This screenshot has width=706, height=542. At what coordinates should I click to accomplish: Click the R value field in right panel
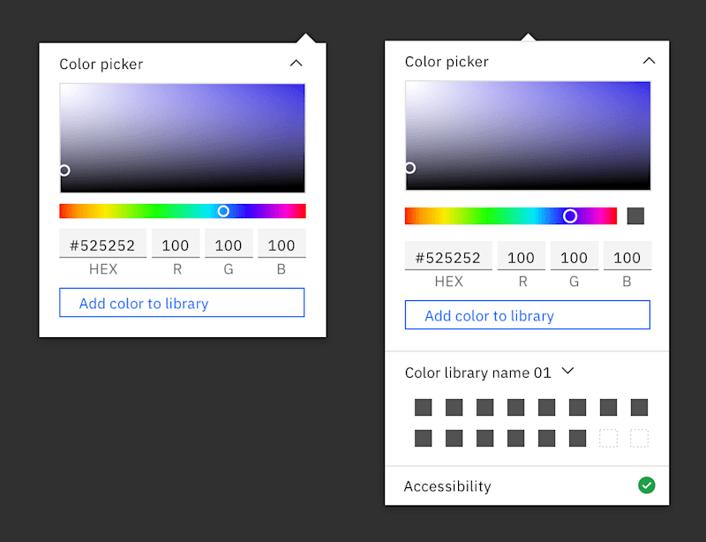(522, 255)
